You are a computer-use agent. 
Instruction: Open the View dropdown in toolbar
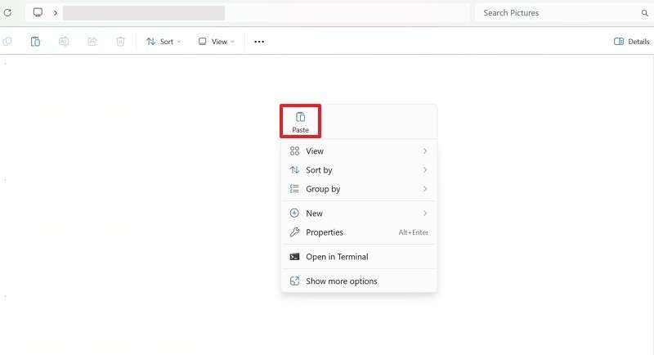(x=217, y=42)
